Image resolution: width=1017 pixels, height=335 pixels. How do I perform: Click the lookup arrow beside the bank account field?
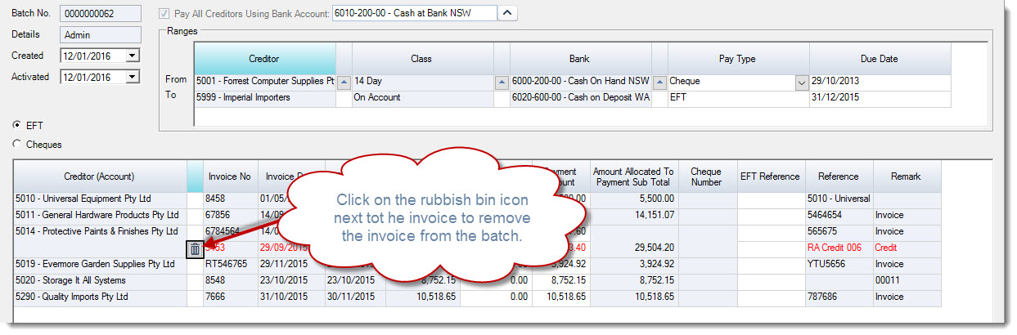(508, 13)
